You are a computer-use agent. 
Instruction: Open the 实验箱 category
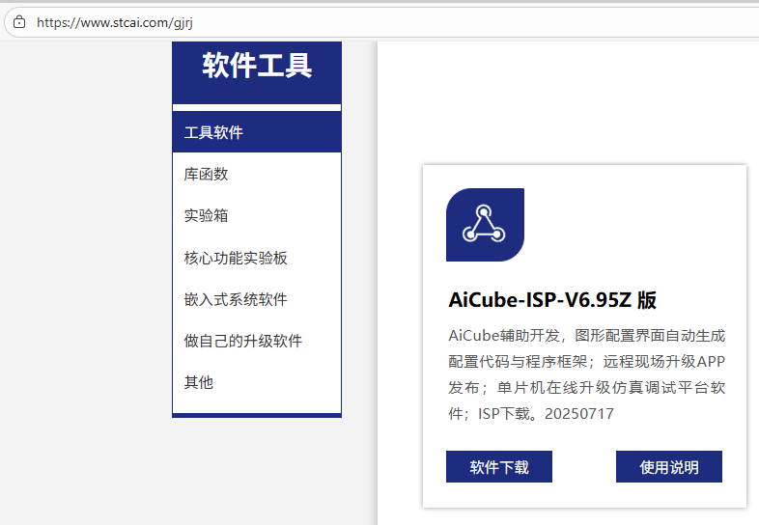[x=257, y=215]
